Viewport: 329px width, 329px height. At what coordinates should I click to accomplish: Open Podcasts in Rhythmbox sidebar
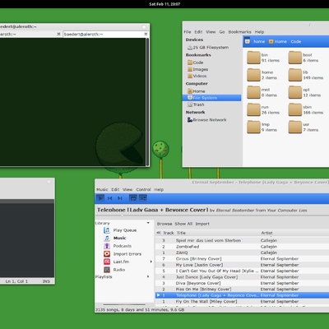[x=123, y=246]
